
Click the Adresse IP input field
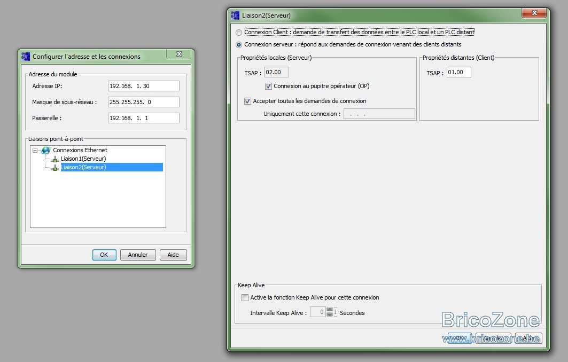point(143,86)
